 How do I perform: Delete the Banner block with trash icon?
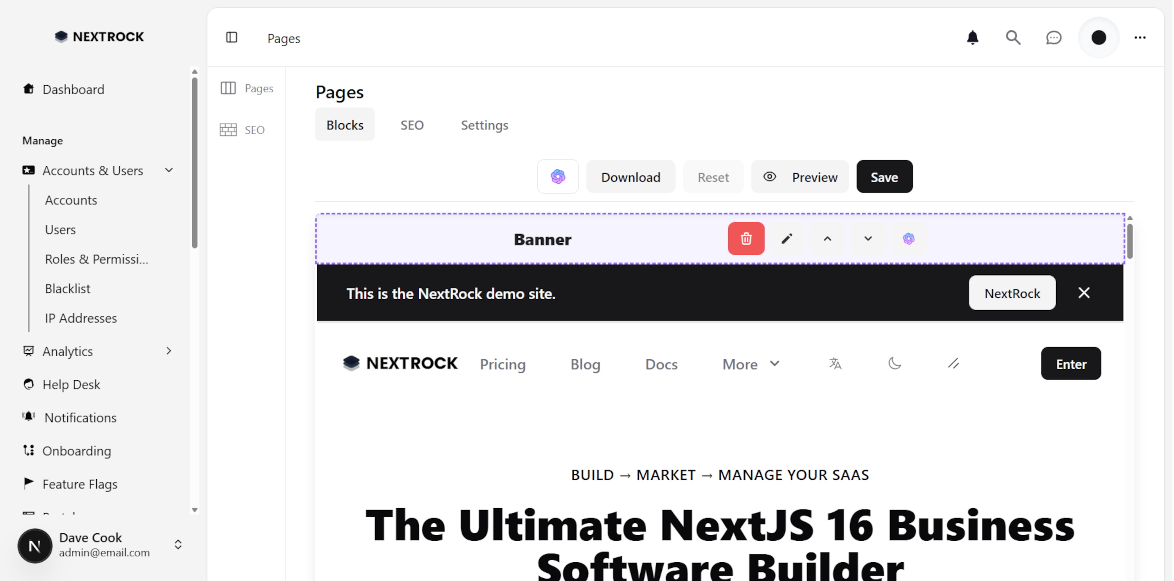point(746,238)
